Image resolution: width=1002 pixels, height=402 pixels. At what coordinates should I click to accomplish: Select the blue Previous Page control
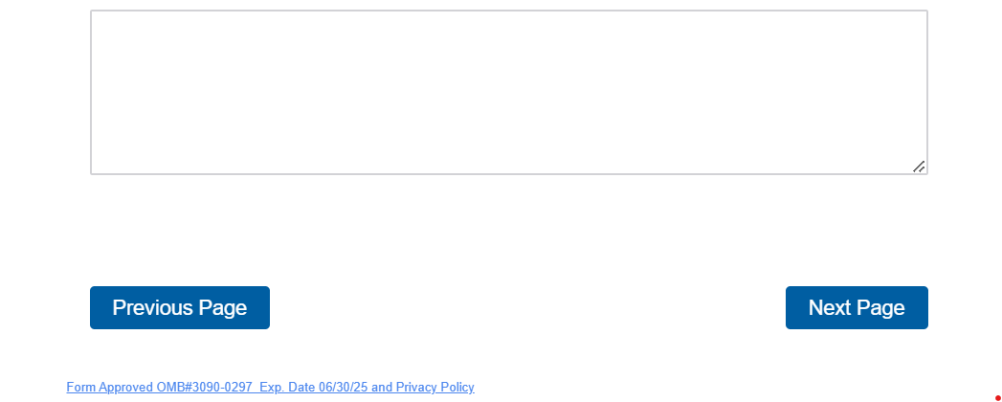coord(180,307)
